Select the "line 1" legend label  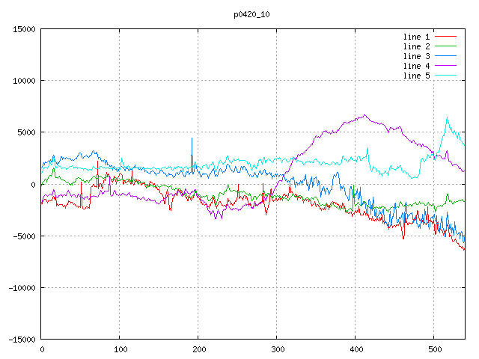(x=417, y=37)
